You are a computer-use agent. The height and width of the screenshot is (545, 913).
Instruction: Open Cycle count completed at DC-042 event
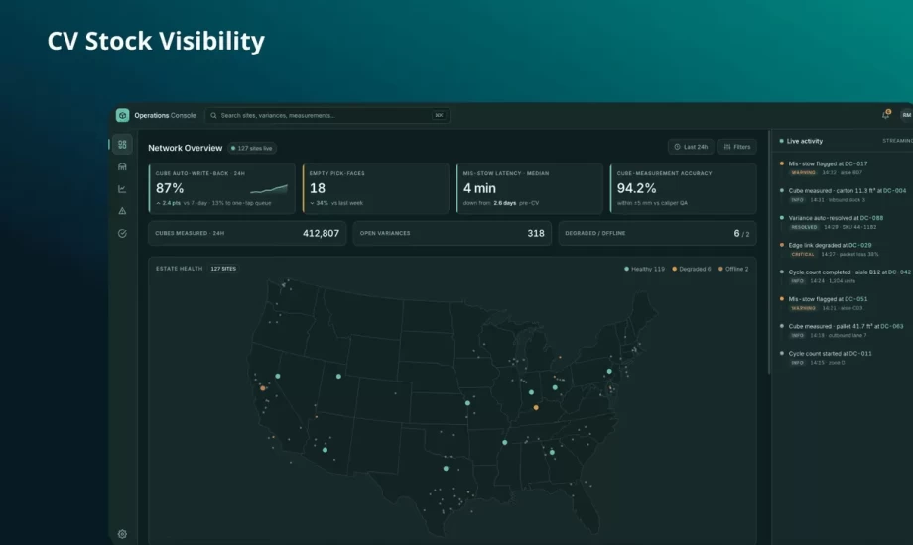click(844, 276)
